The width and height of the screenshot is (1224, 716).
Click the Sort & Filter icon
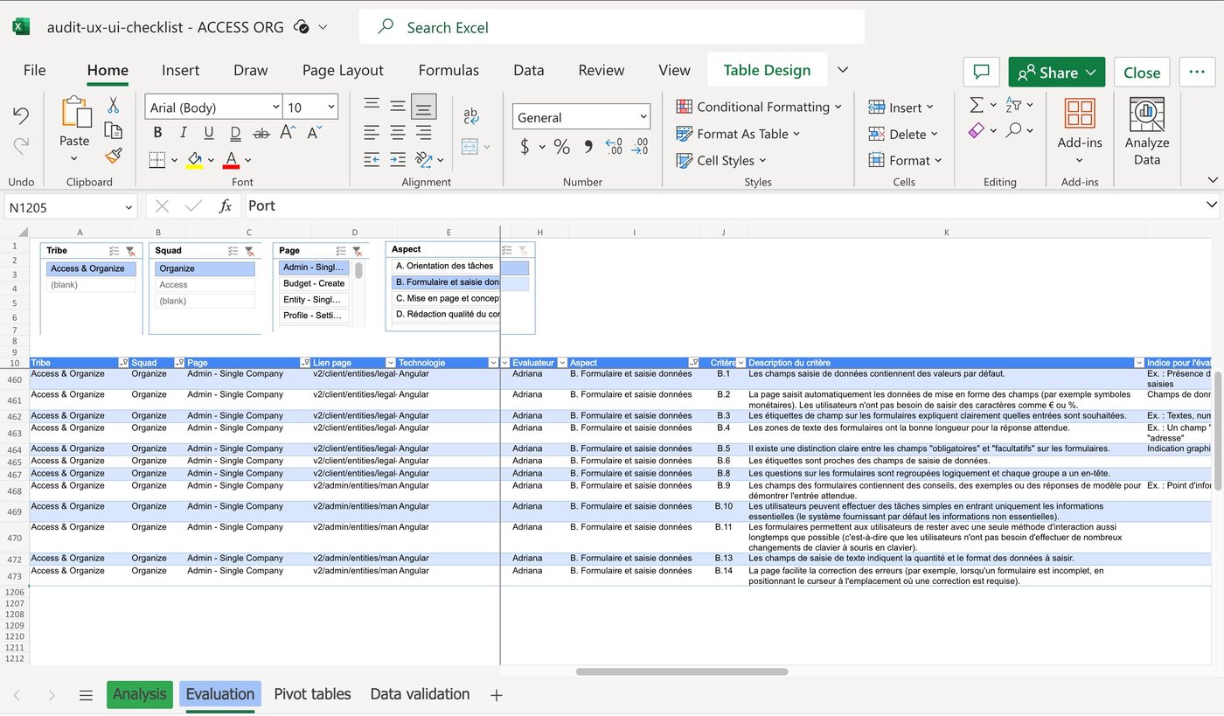pos(1013,105)
